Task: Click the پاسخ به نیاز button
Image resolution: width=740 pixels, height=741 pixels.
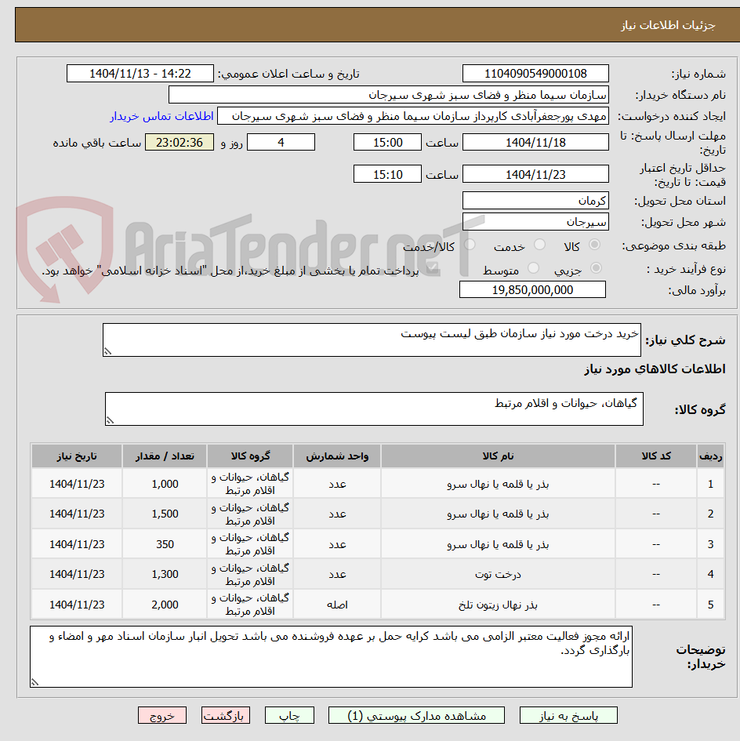Action: coord(568,715)
